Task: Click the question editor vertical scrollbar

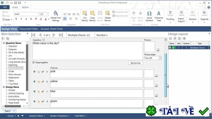Action: [x=165, y=75]
